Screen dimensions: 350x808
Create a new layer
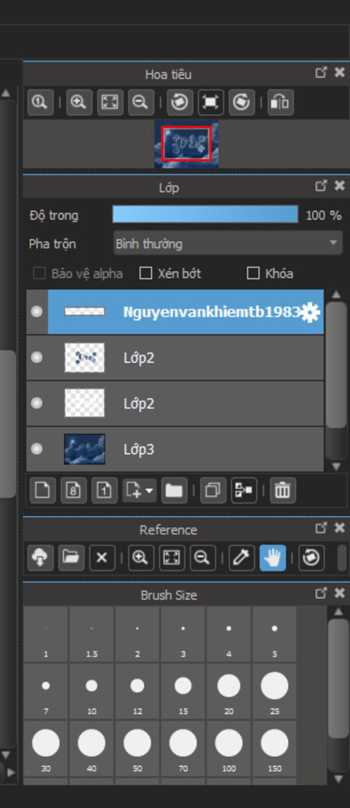(x=43, y=491)
